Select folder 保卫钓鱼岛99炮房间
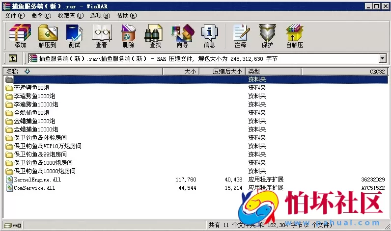 pyautogui.click(x=40, y=154)
